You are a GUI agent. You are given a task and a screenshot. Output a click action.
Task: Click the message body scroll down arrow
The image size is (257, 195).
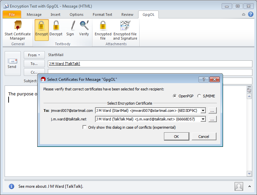coord(249,174)
